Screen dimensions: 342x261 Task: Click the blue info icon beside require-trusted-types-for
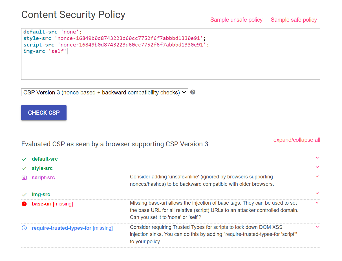pyautogui.click(x=24, y=228)
